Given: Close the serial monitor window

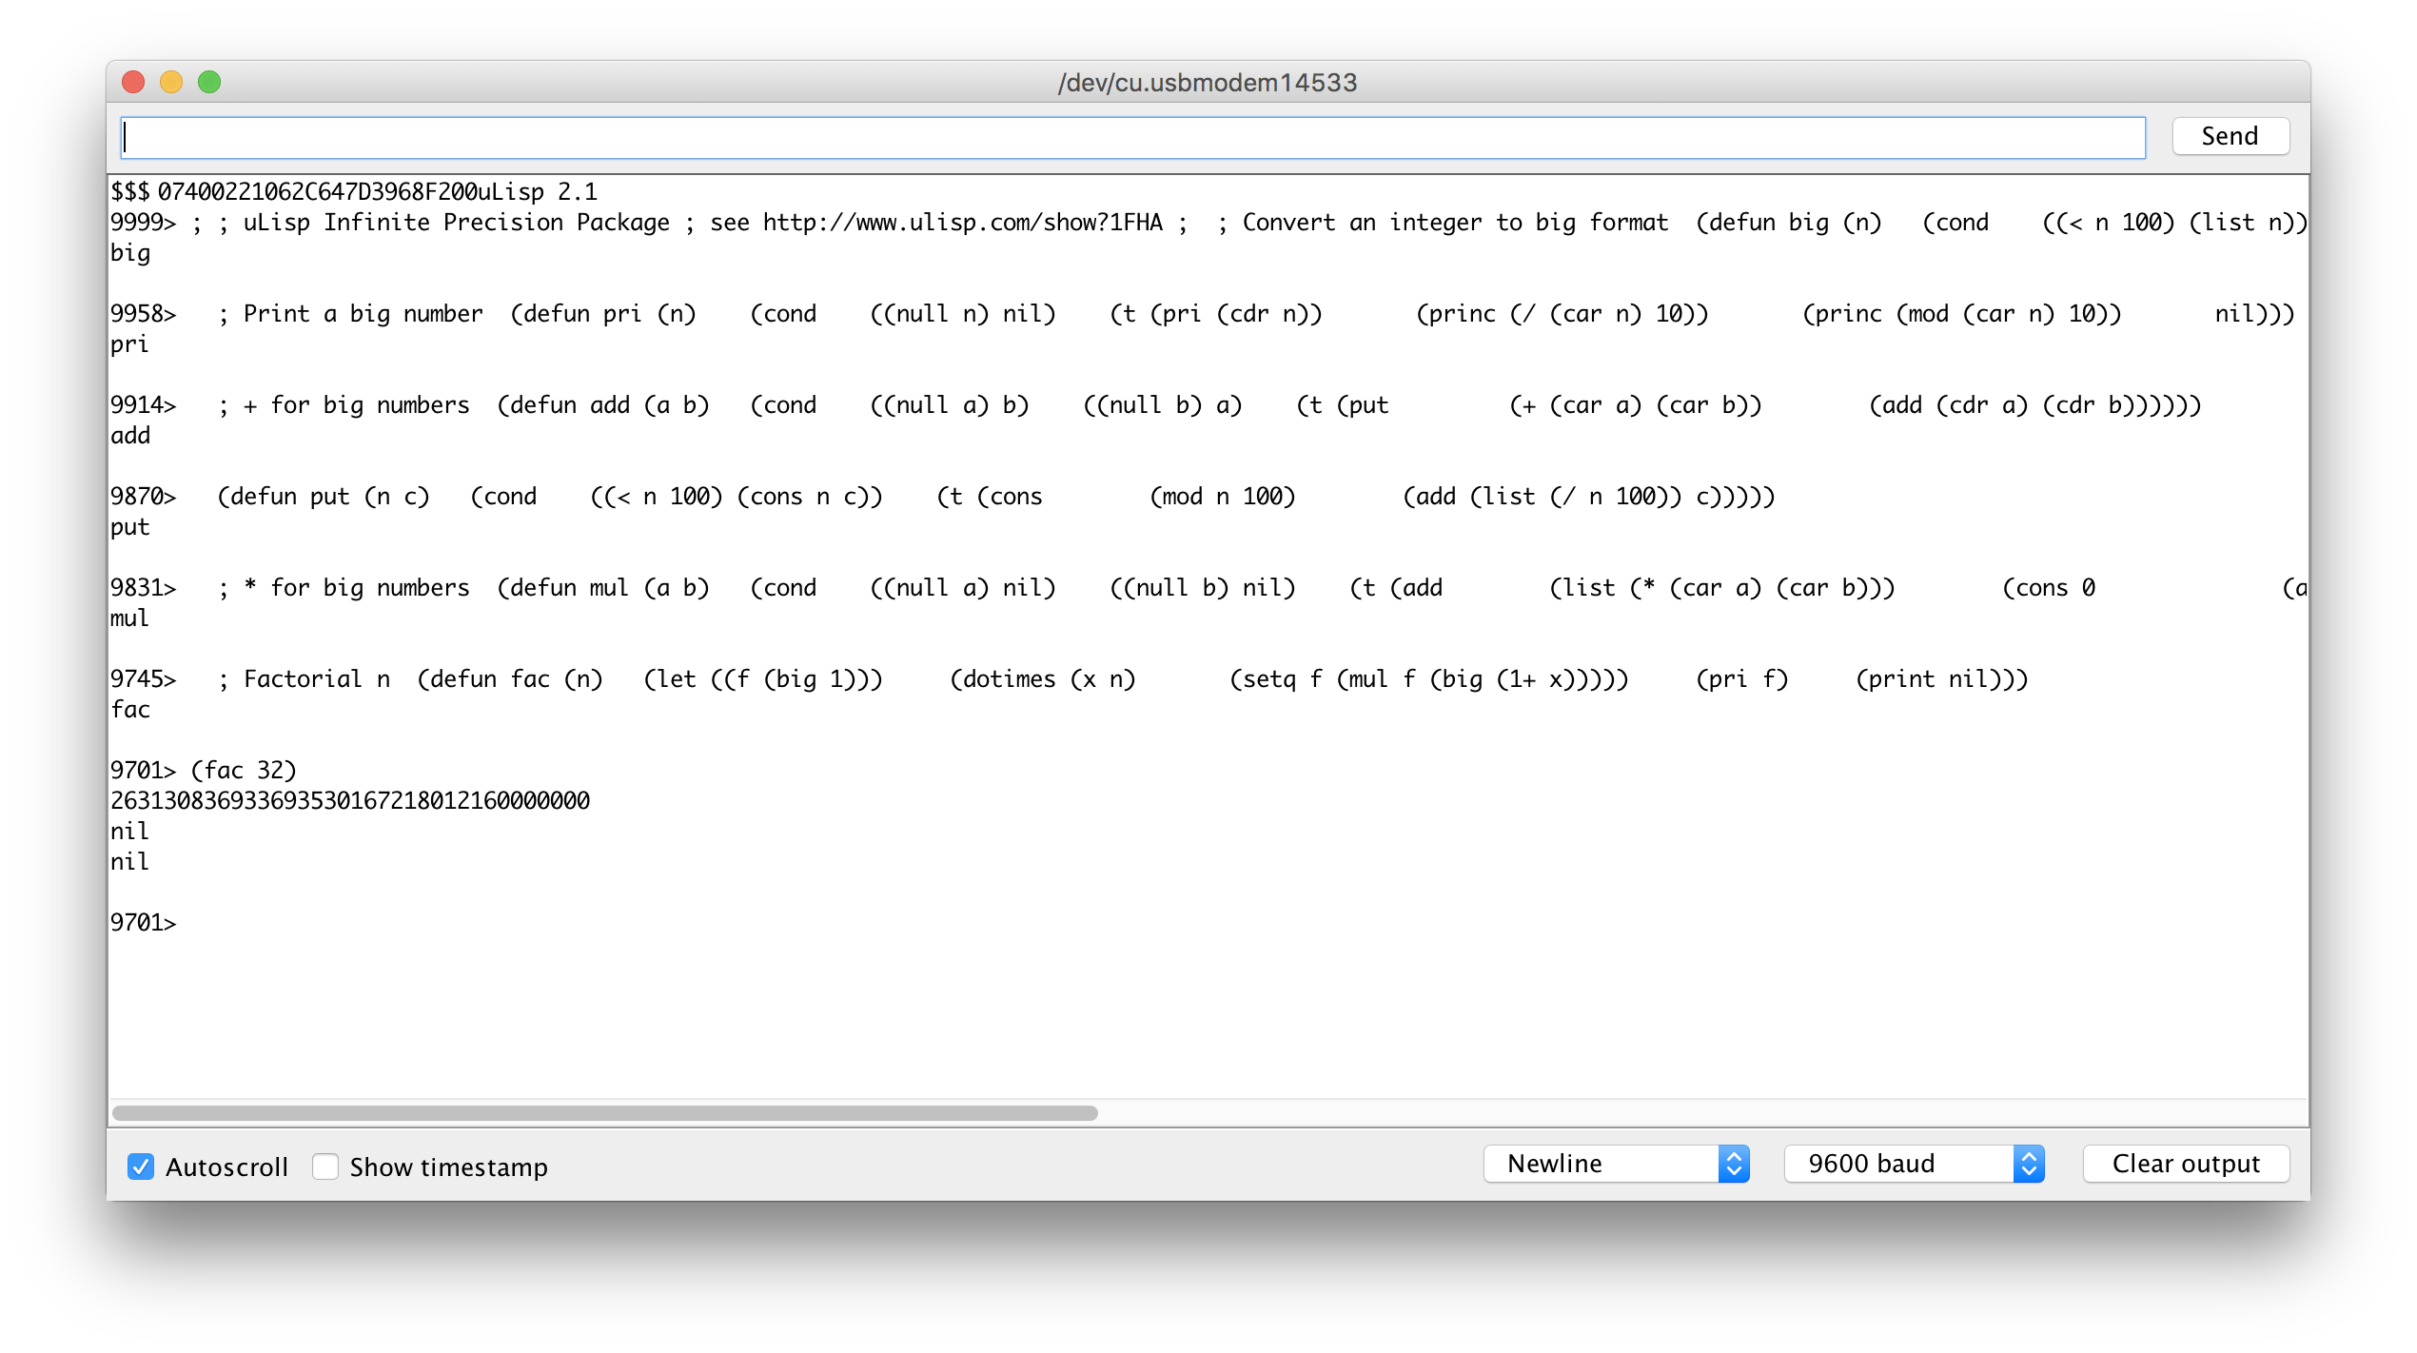Looking at the screenshot, I should pyautogui.click(x=133, y=82).
